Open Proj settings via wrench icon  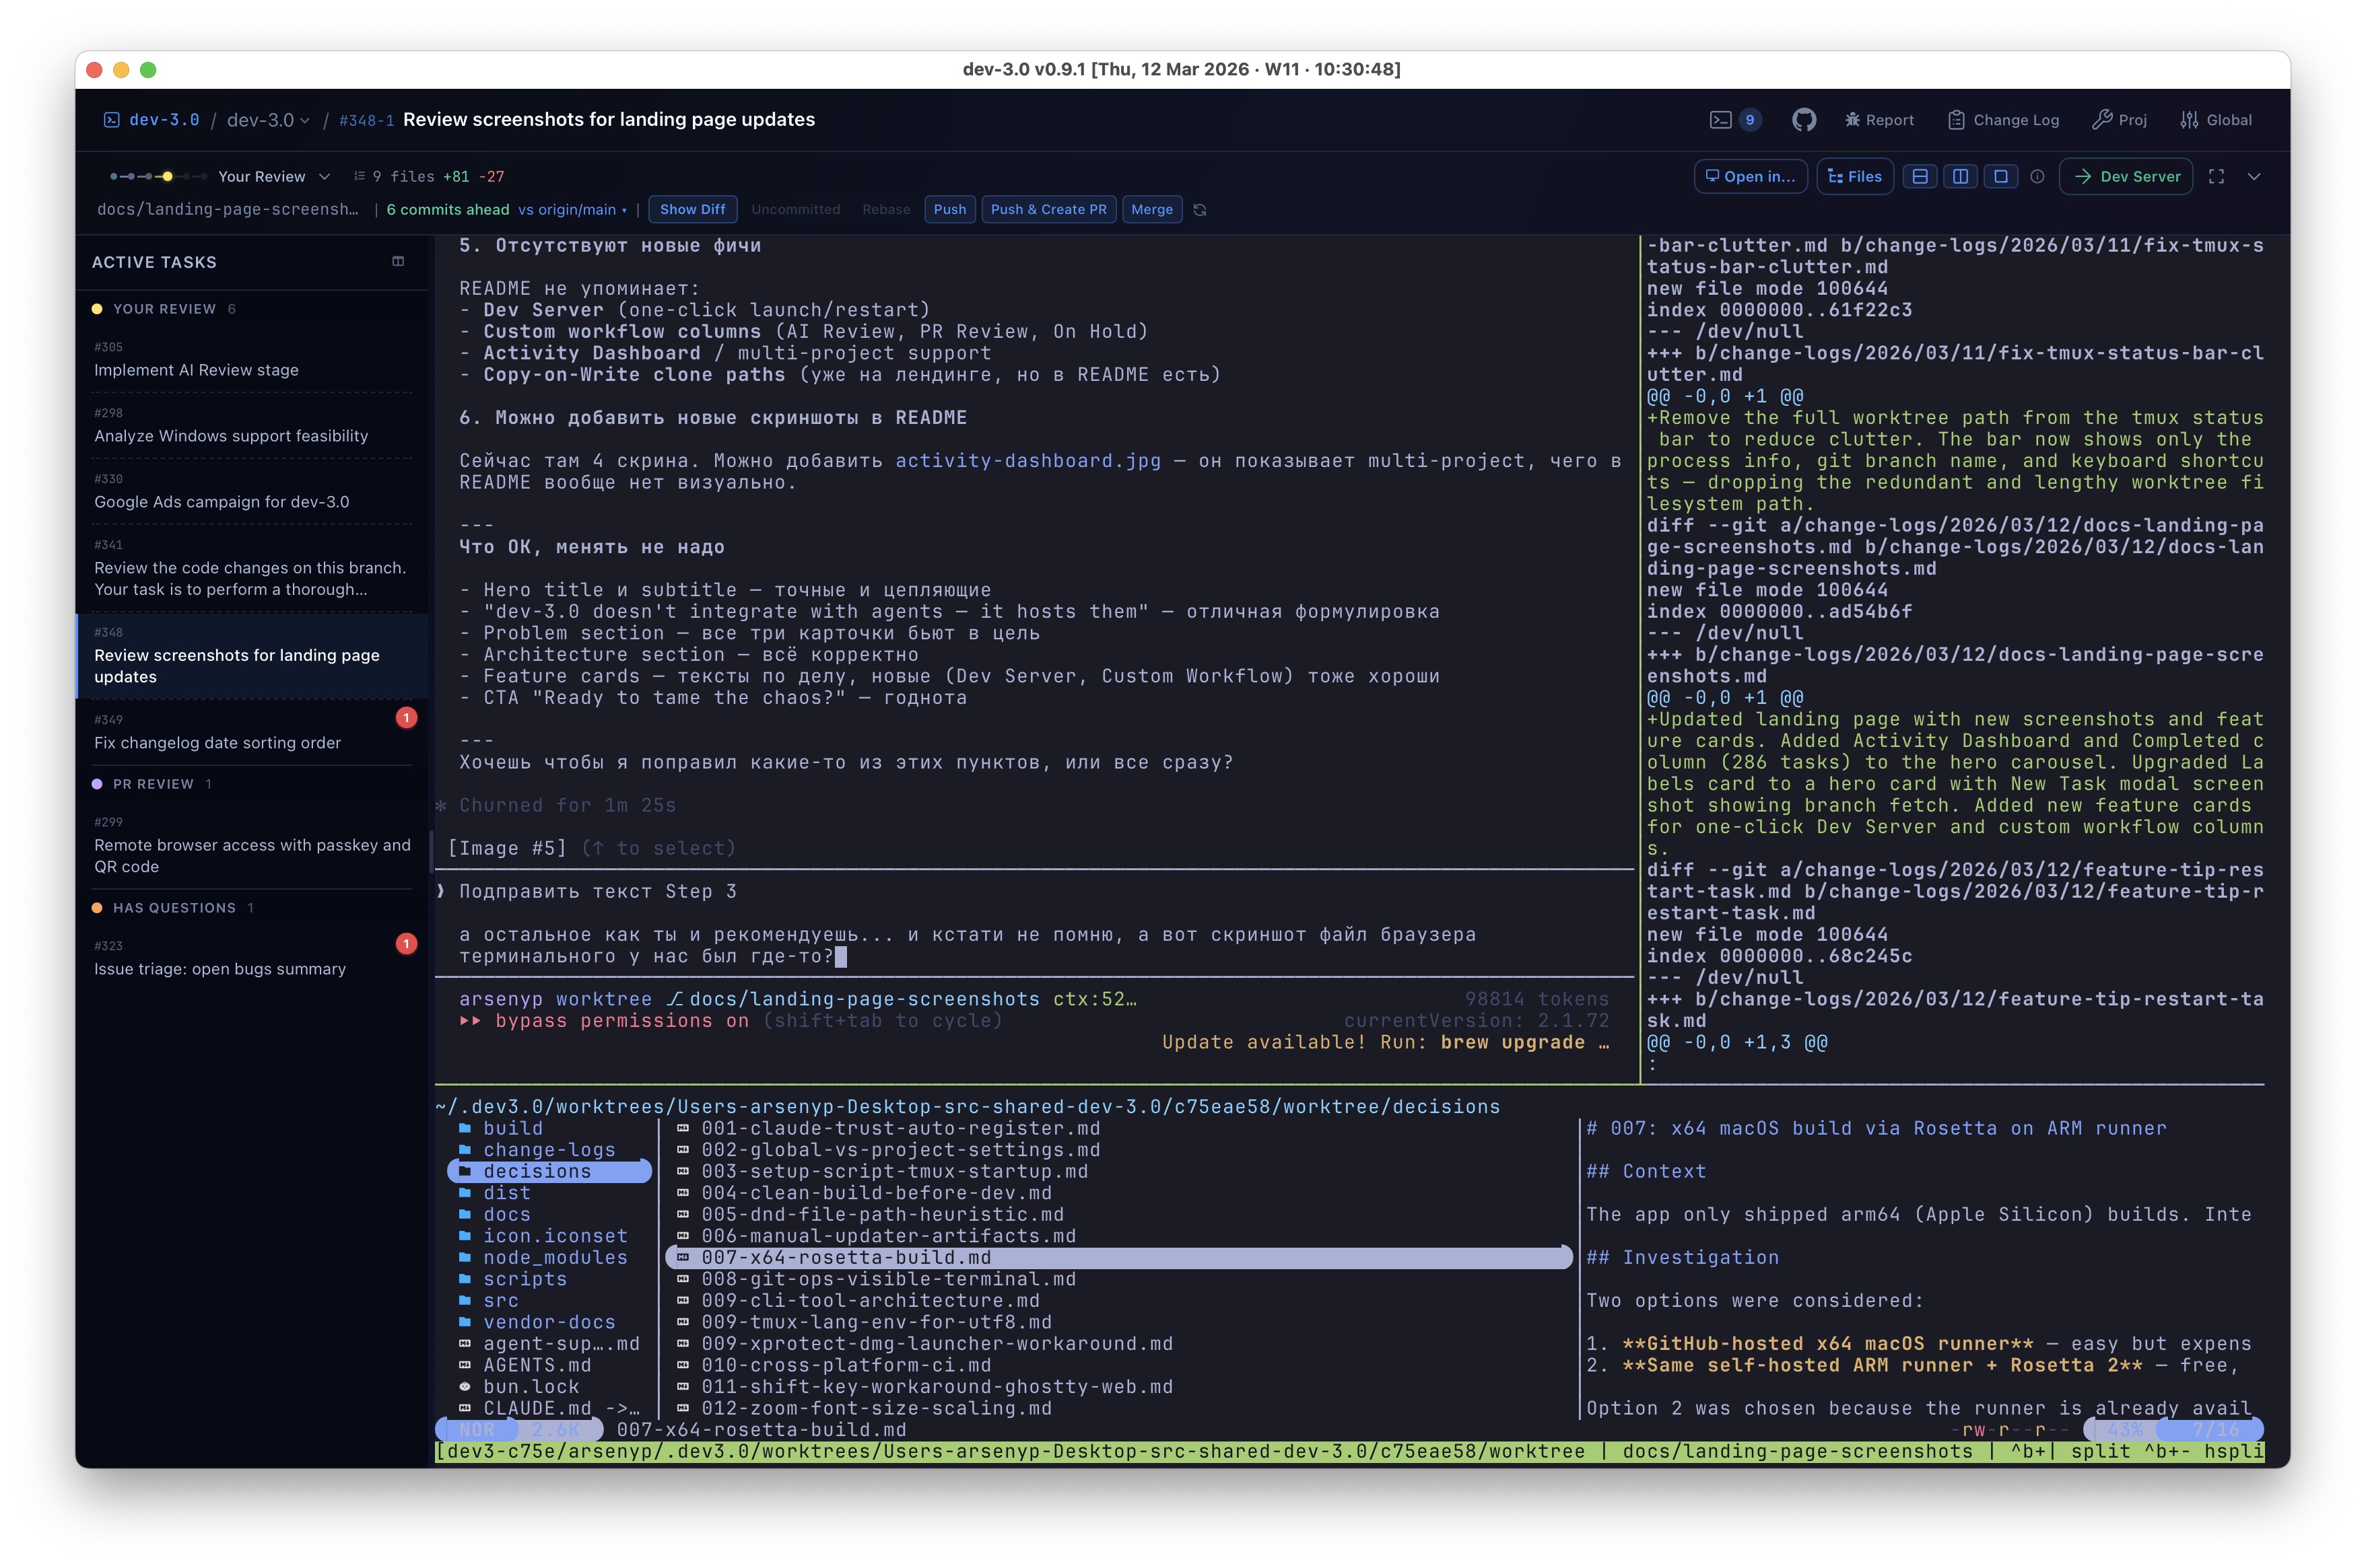point(2119,119)
